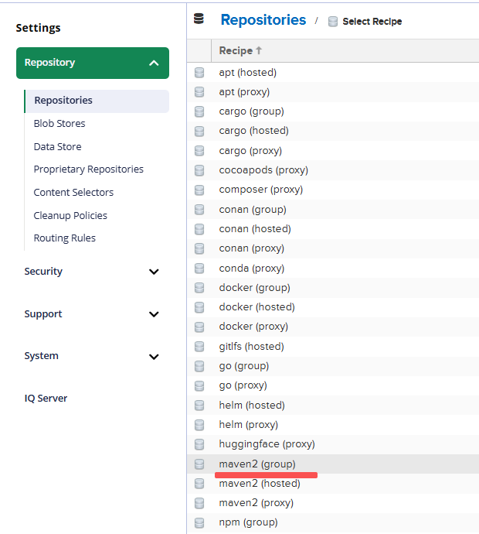This screenshot has width=479, height=534.
Task: Open the Repositories sidebar item
Action: [97, 101]
